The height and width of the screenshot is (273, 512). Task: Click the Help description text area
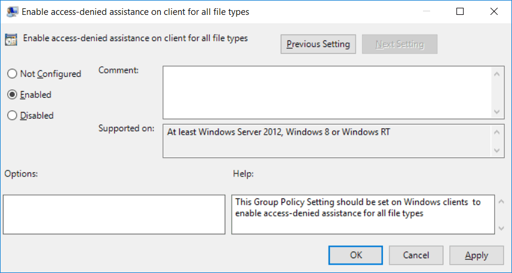pyautogui.click(x=363, y=215)
